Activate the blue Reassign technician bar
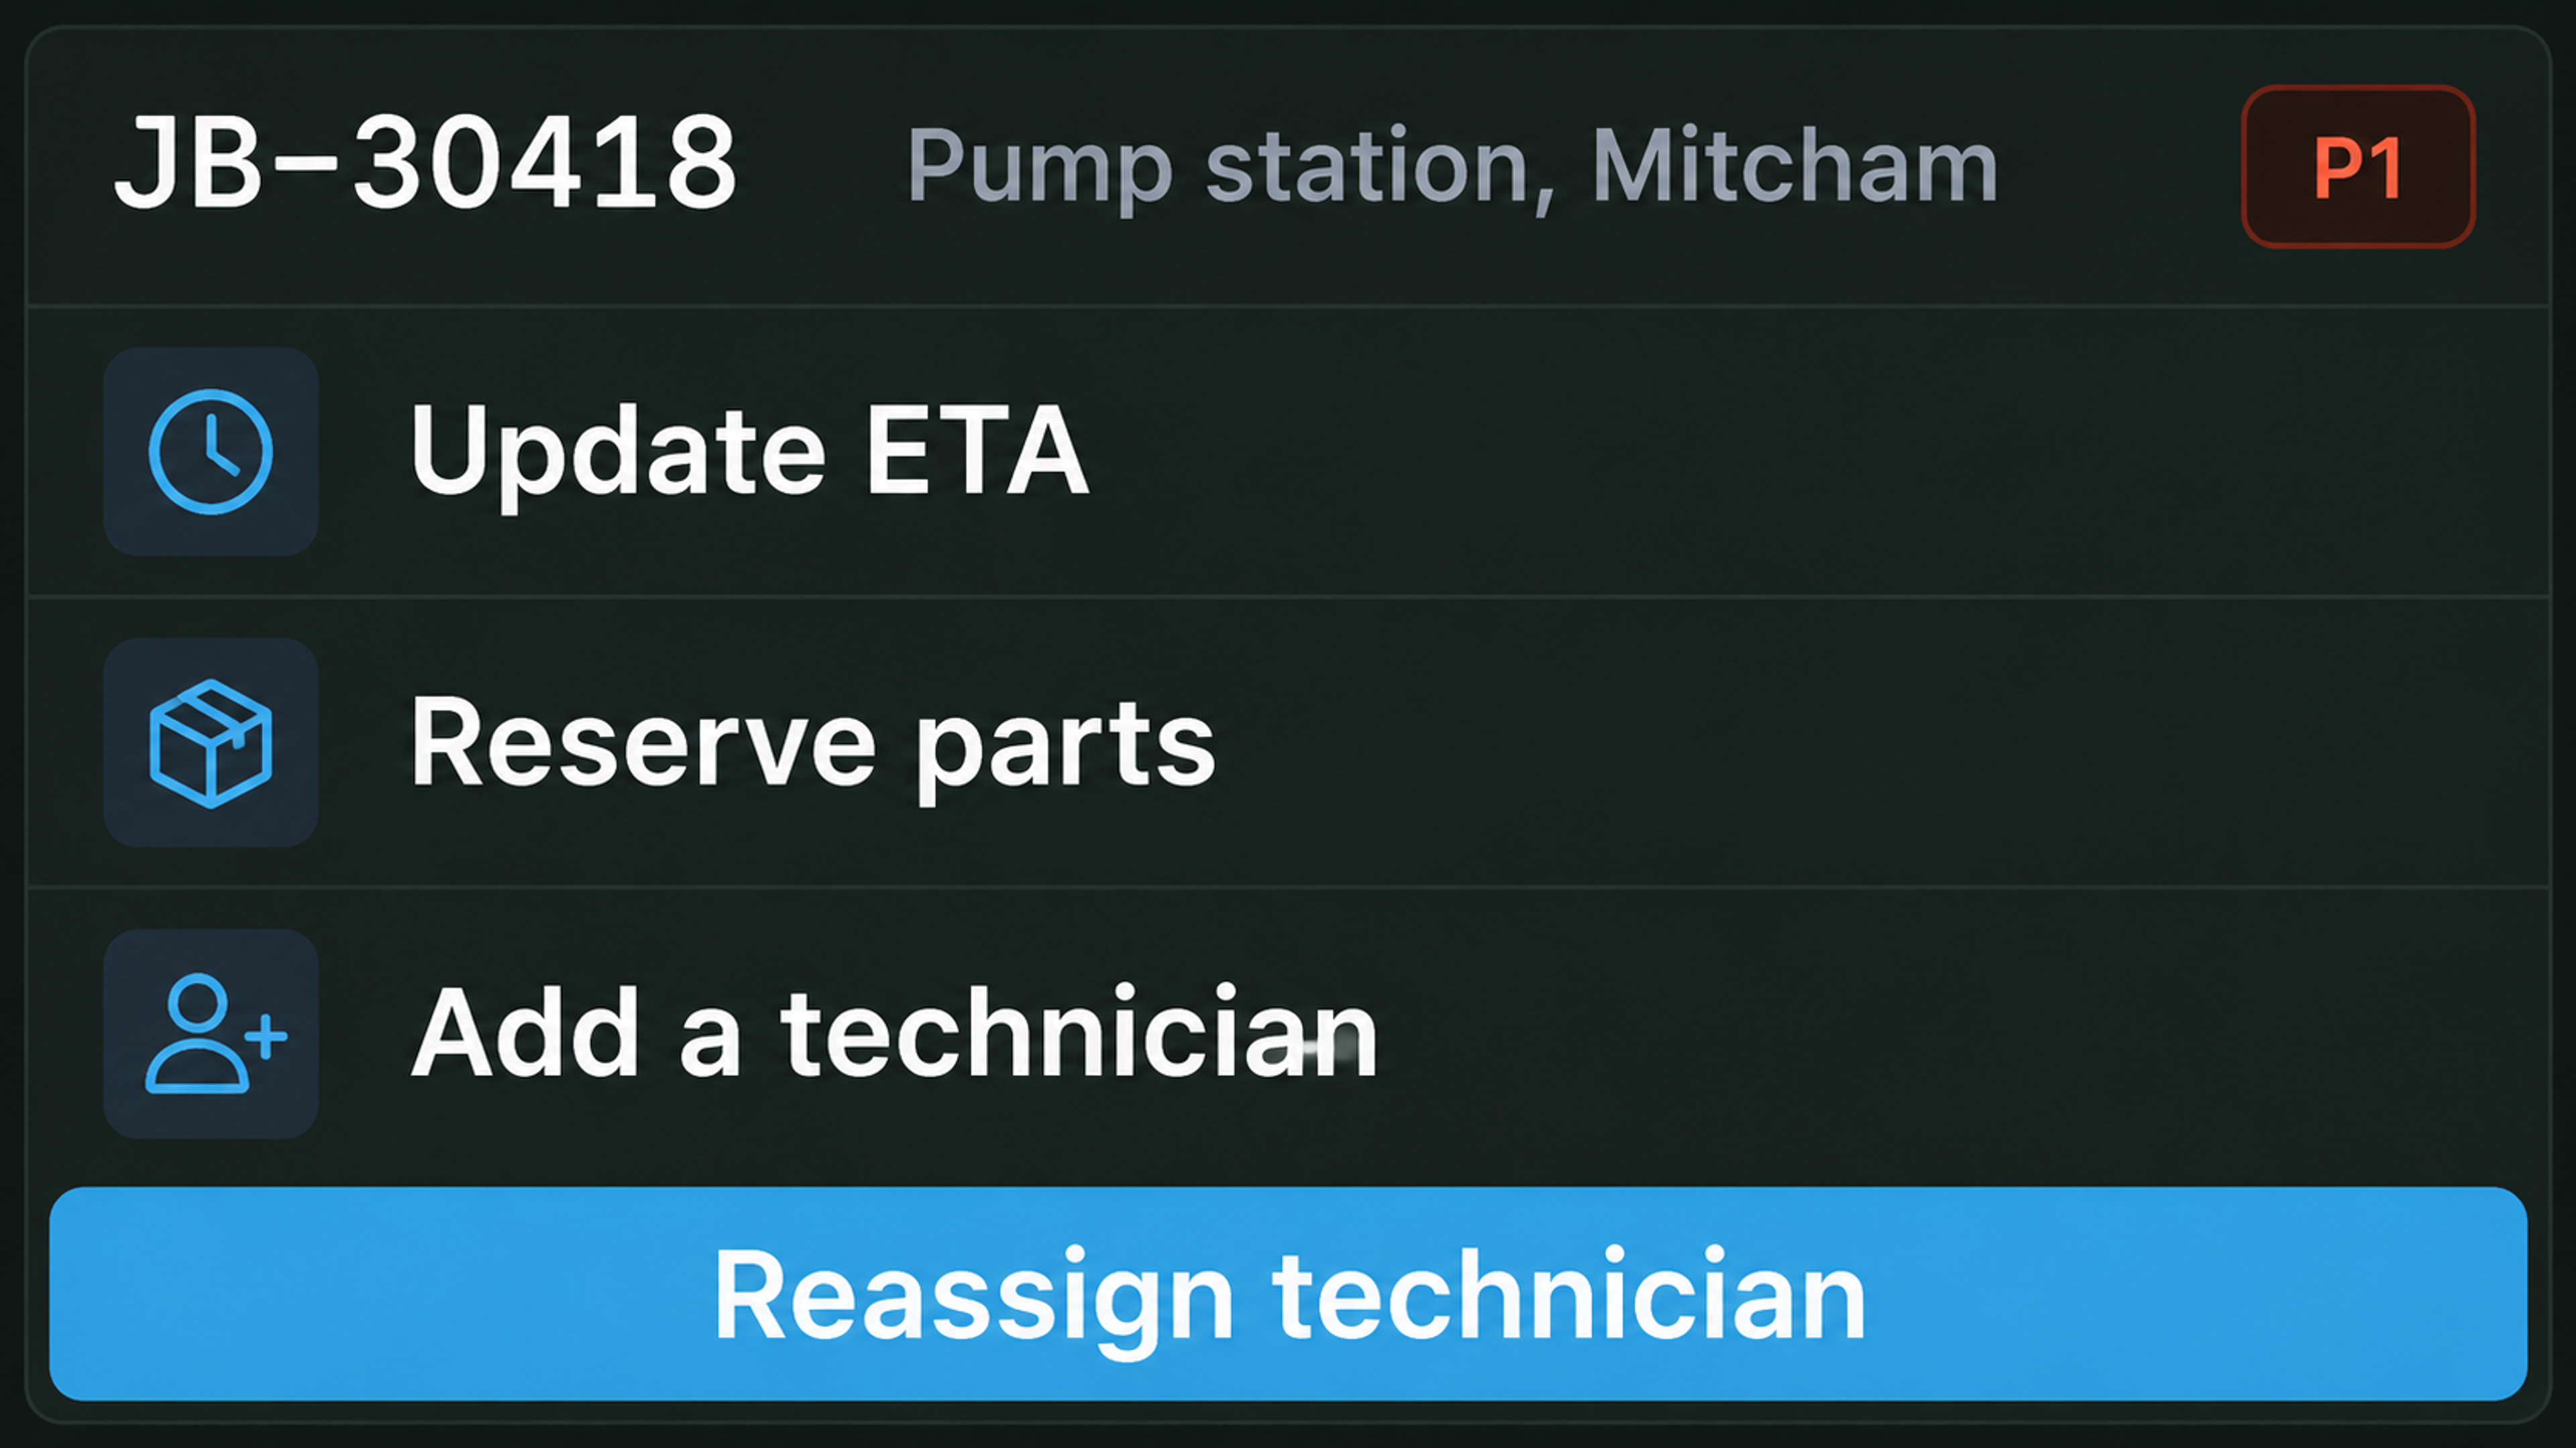The width and height of the screenshot is (2576, 1448). coord(1288,1293)
